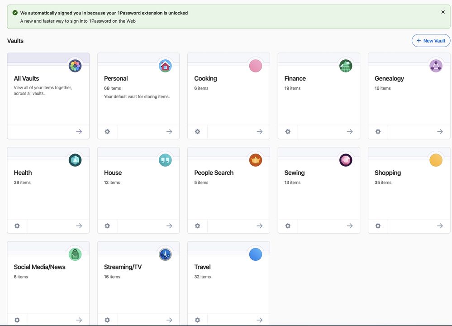Open settings gear for House vault
Screen dimensions: 452x326
pyautogui.click(x=107, y=226)
